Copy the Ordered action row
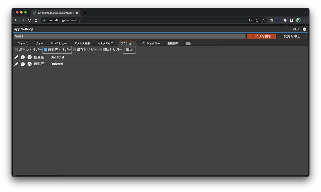321x192 pixels. pyautogui.click(x=23, y=64)
